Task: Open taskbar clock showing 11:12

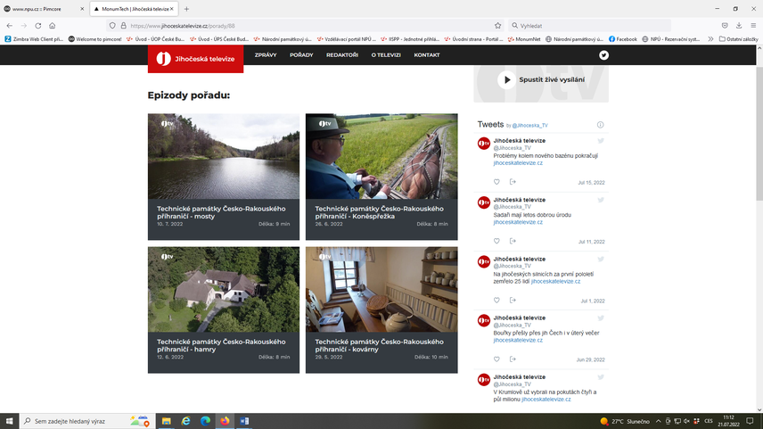Action: (728, 421)
